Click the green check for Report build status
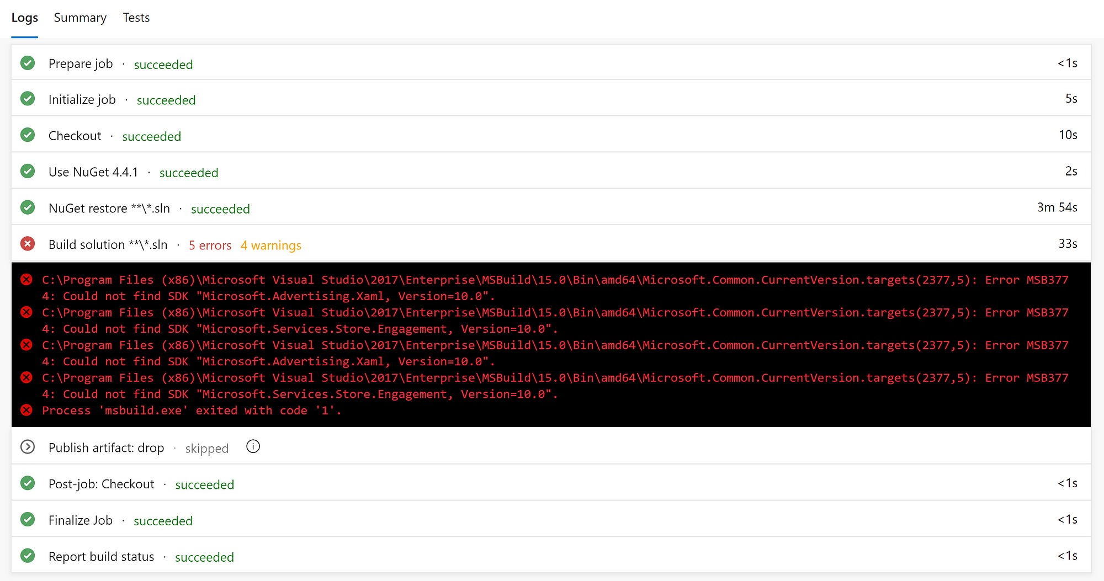 pyautogui.click(x=28, y=556)
